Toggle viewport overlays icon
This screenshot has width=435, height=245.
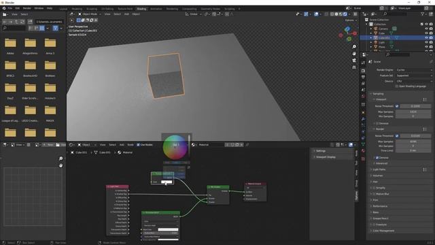pos(316,14)
